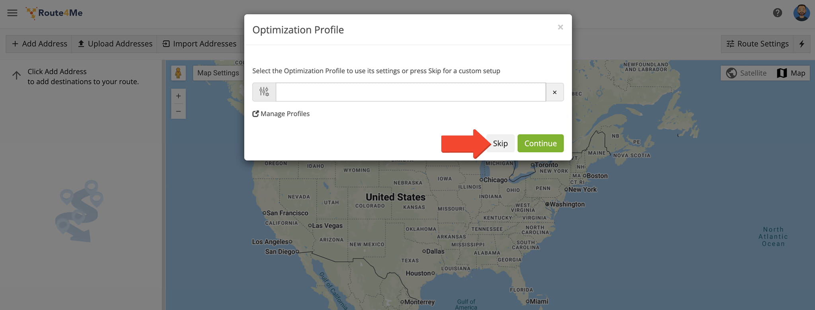This screenshot has width=815, height=310.
Task: Click the green Continue button
Action: [x=540, y=143]
